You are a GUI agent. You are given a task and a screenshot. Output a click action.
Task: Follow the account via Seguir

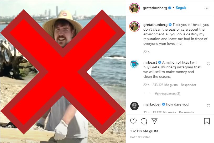181,8
